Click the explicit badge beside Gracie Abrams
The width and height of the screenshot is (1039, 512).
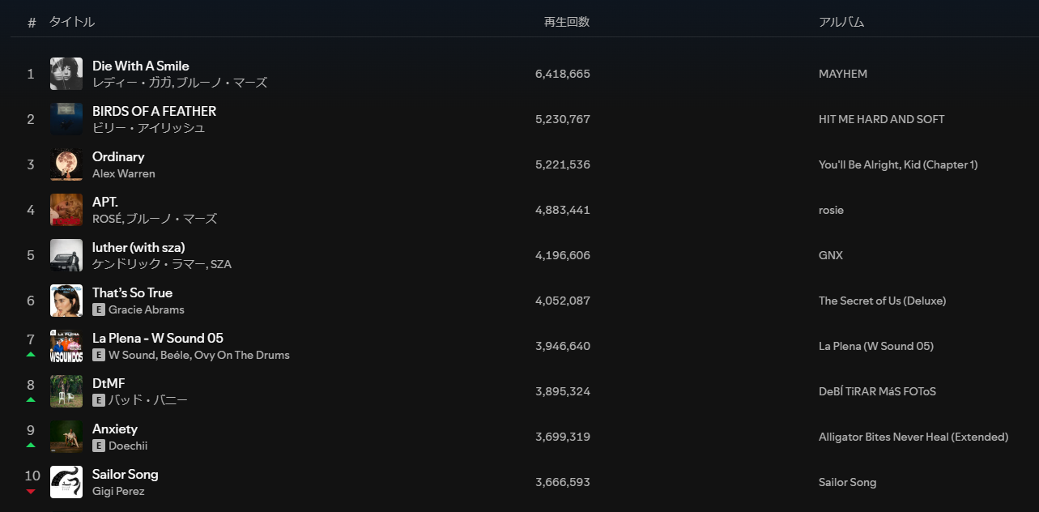99,309
